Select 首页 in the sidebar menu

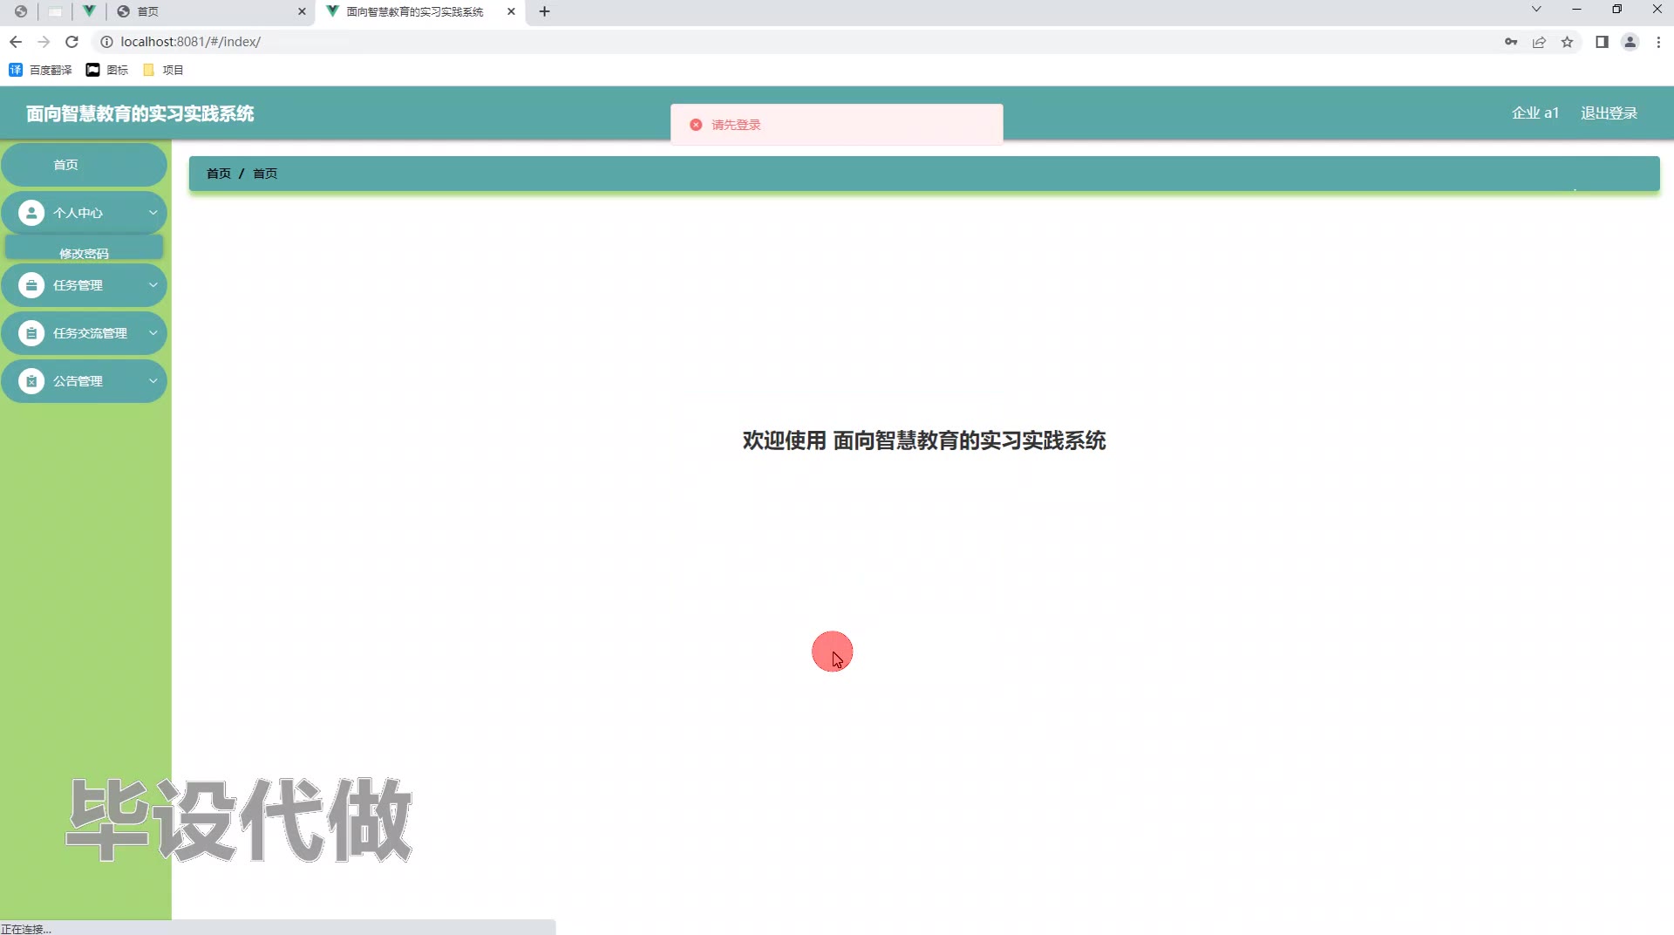(84, 165)
